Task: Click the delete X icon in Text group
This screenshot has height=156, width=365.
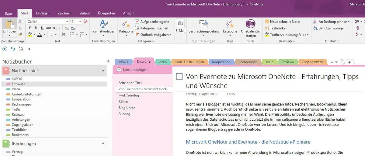Action: coord(64,34)
